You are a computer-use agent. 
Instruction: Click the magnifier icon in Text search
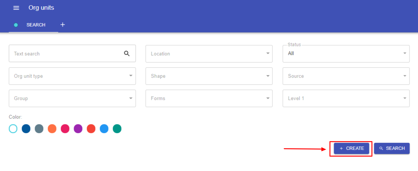coord(127,54)
